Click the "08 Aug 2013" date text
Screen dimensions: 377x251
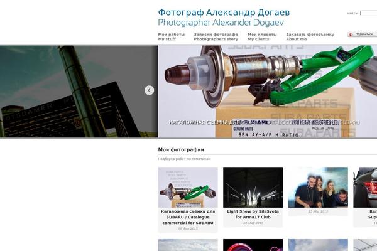click(188, 228)
